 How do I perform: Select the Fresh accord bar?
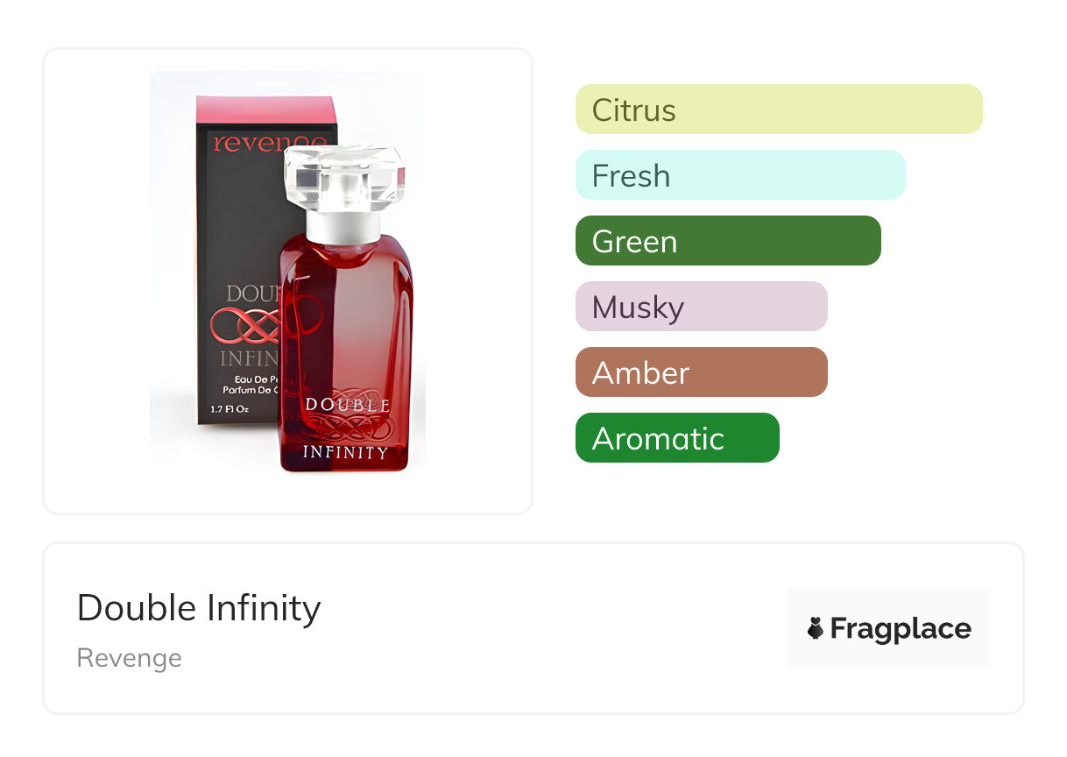pyautogui.click(x=739, y=175)
